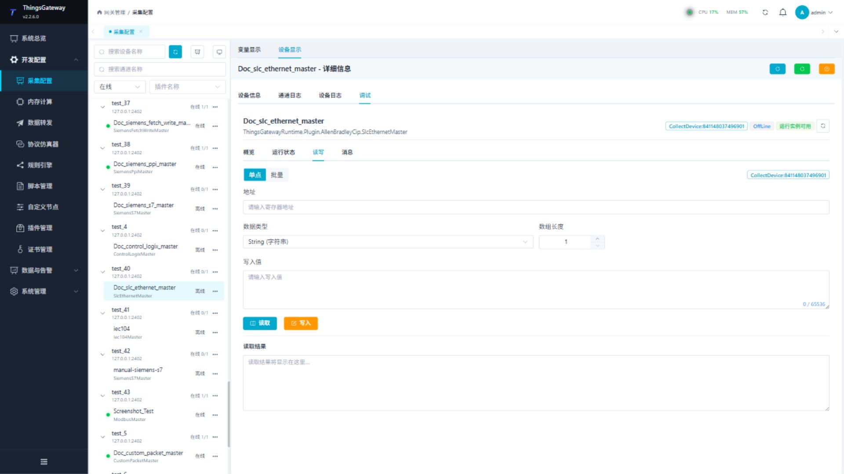Open more options for test_39 channel

[x=215, y=189]
